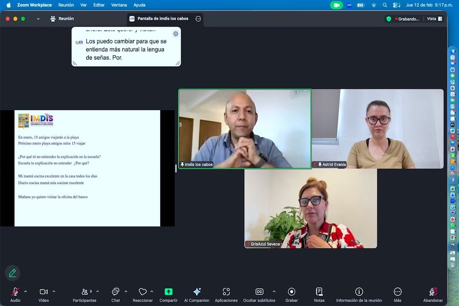Open Información de la reunión
Viewport: 459px width, 306px height.
point(359,292)
